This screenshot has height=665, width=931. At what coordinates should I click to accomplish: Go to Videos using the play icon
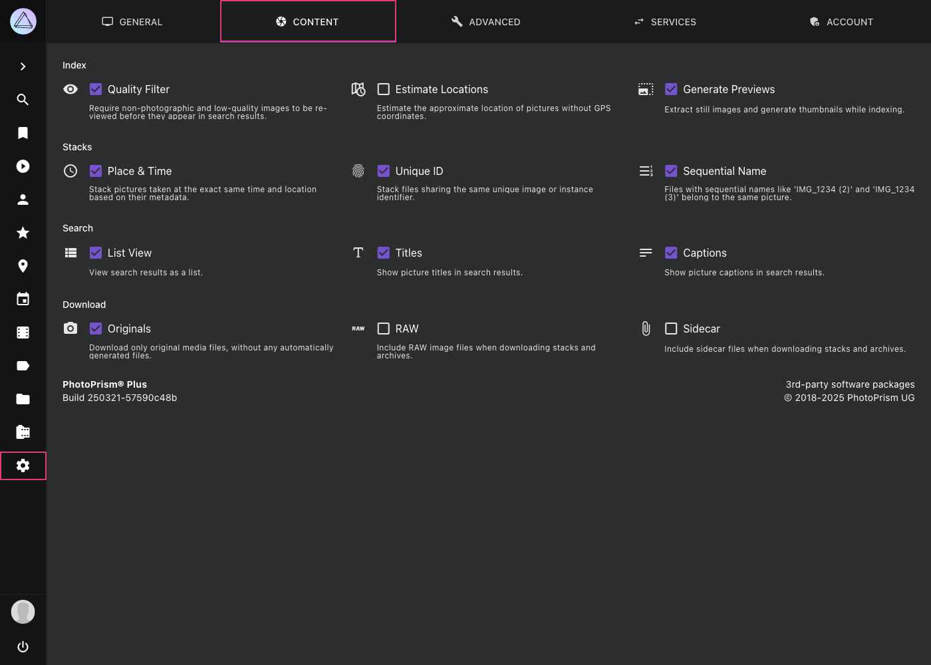[x=23, y=166]
